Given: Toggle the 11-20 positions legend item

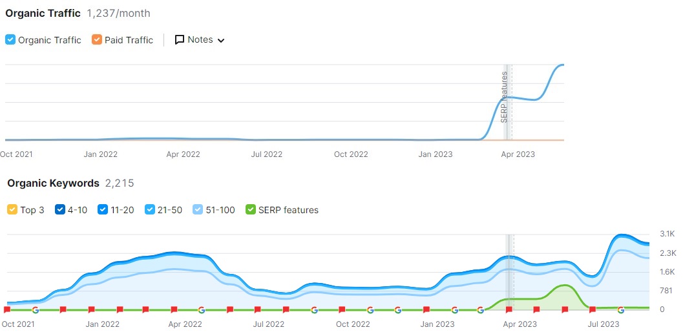Looking at the screenshot, I should pyautogui.click(x=103, y=210).
